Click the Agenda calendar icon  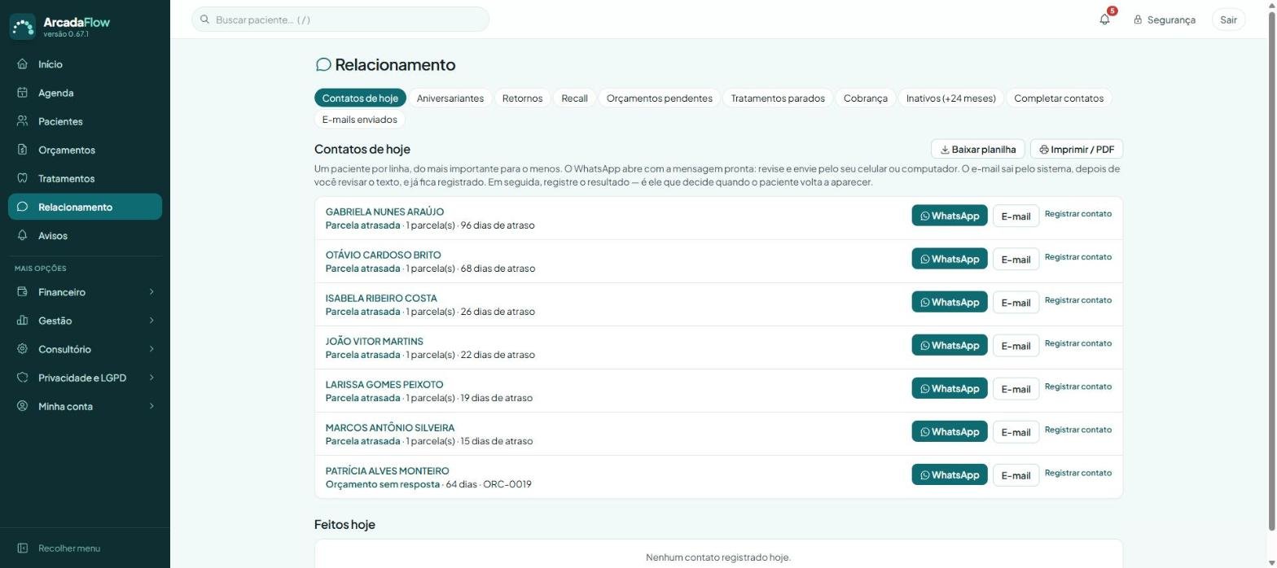coord(23,93)
